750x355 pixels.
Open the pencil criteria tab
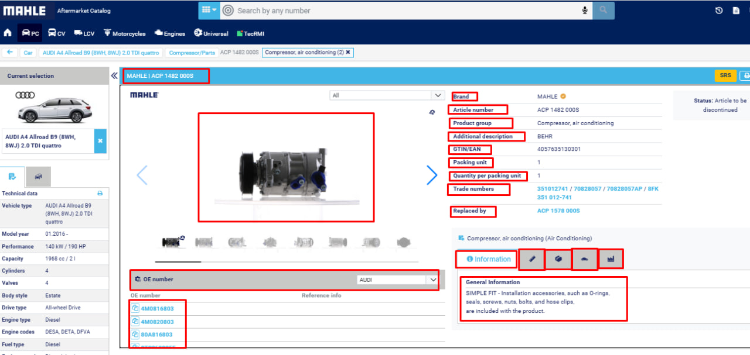tap(532, 259)
